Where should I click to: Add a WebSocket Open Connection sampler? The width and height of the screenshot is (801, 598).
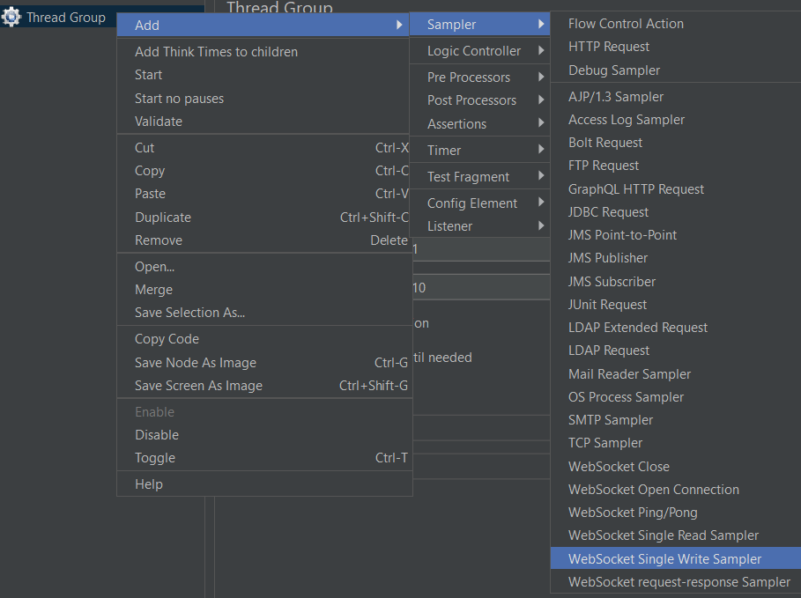[653, 490]
